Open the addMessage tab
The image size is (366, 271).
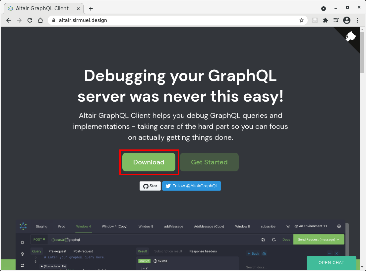coord(173,226)
